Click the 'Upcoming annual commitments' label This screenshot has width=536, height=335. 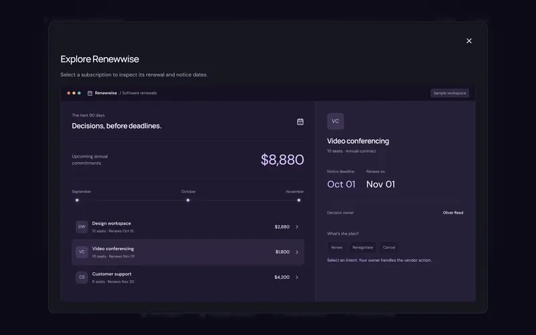pyautogui.click(x=90, y=159)
